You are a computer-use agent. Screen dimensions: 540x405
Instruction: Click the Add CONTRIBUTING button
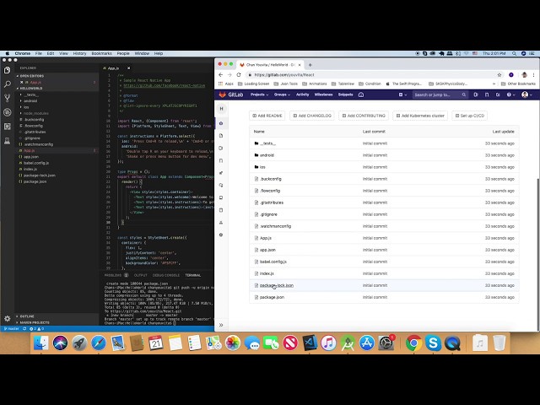click(364, 116)
